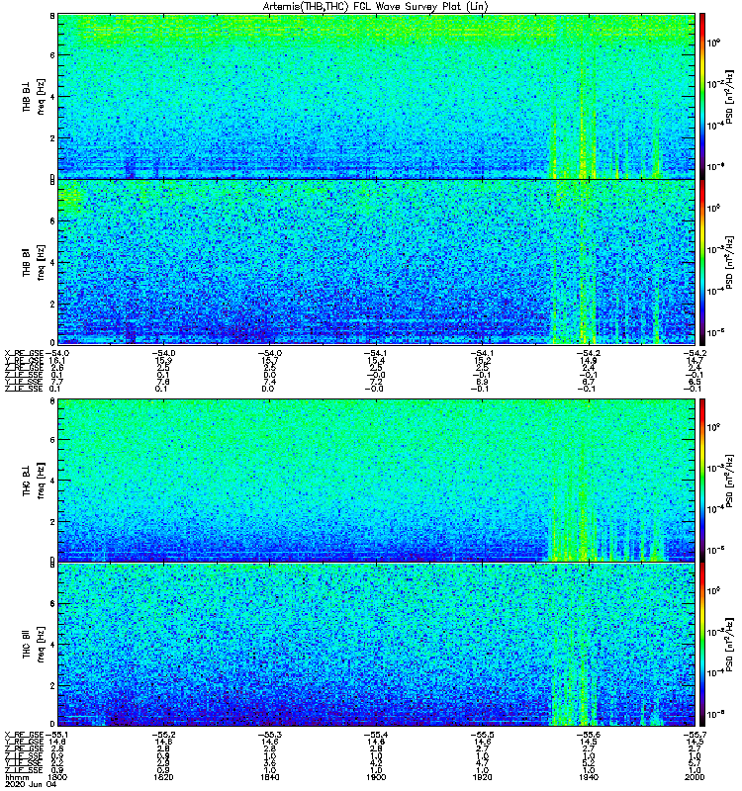Click the 'X_RE_GSE' row label below the THB panels
The image size is (742, 791).
click(24, 353)
